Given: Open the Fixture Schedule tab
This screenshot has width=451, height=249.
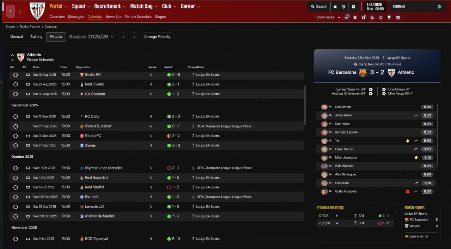Looking at the screenshot, I should pos(138,17).
